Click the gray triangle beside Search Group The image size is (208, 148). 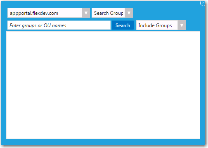click(x=129, y=13)
